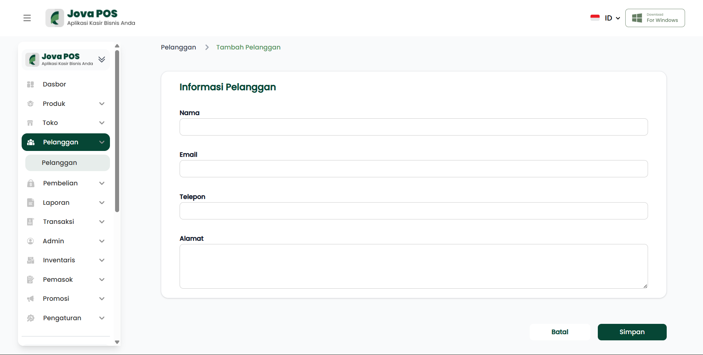
Task: Click Download For Windows button
Action: point(655,18)
